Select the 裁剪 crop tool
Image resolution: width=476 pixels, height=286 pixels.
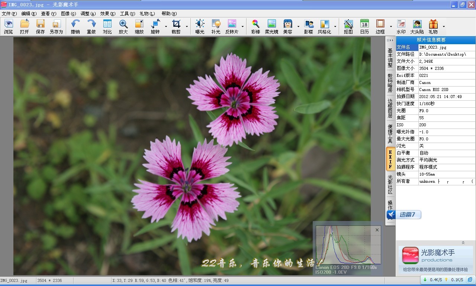[x=176, y=27]
